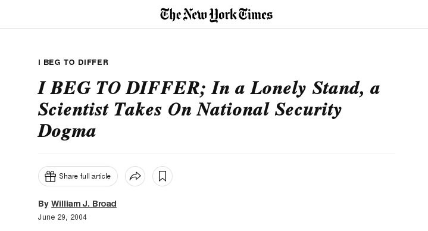Open the share options with the curved arrow icon

click(x=135, y=176)
